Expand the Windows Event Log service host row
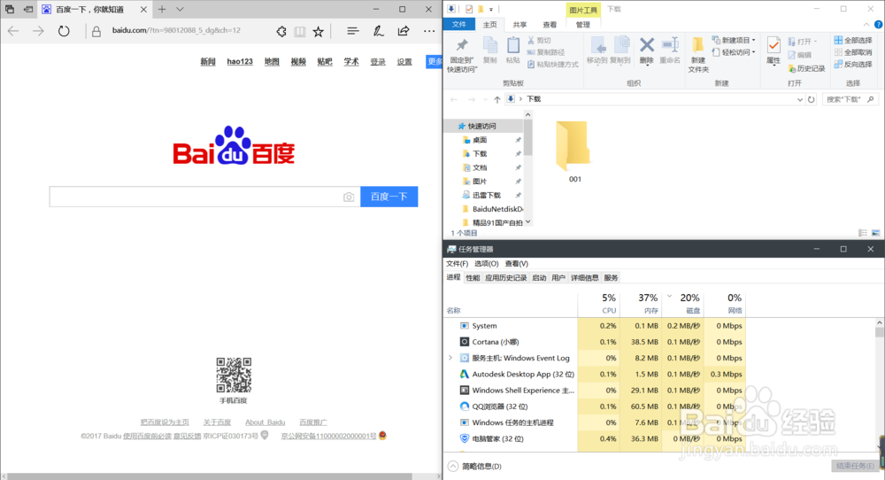 [450, 358]
